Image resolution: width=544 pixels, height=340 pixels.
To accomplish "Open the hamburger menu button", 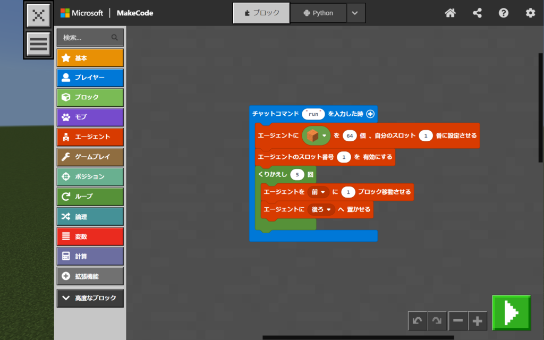I will [39, 44].
